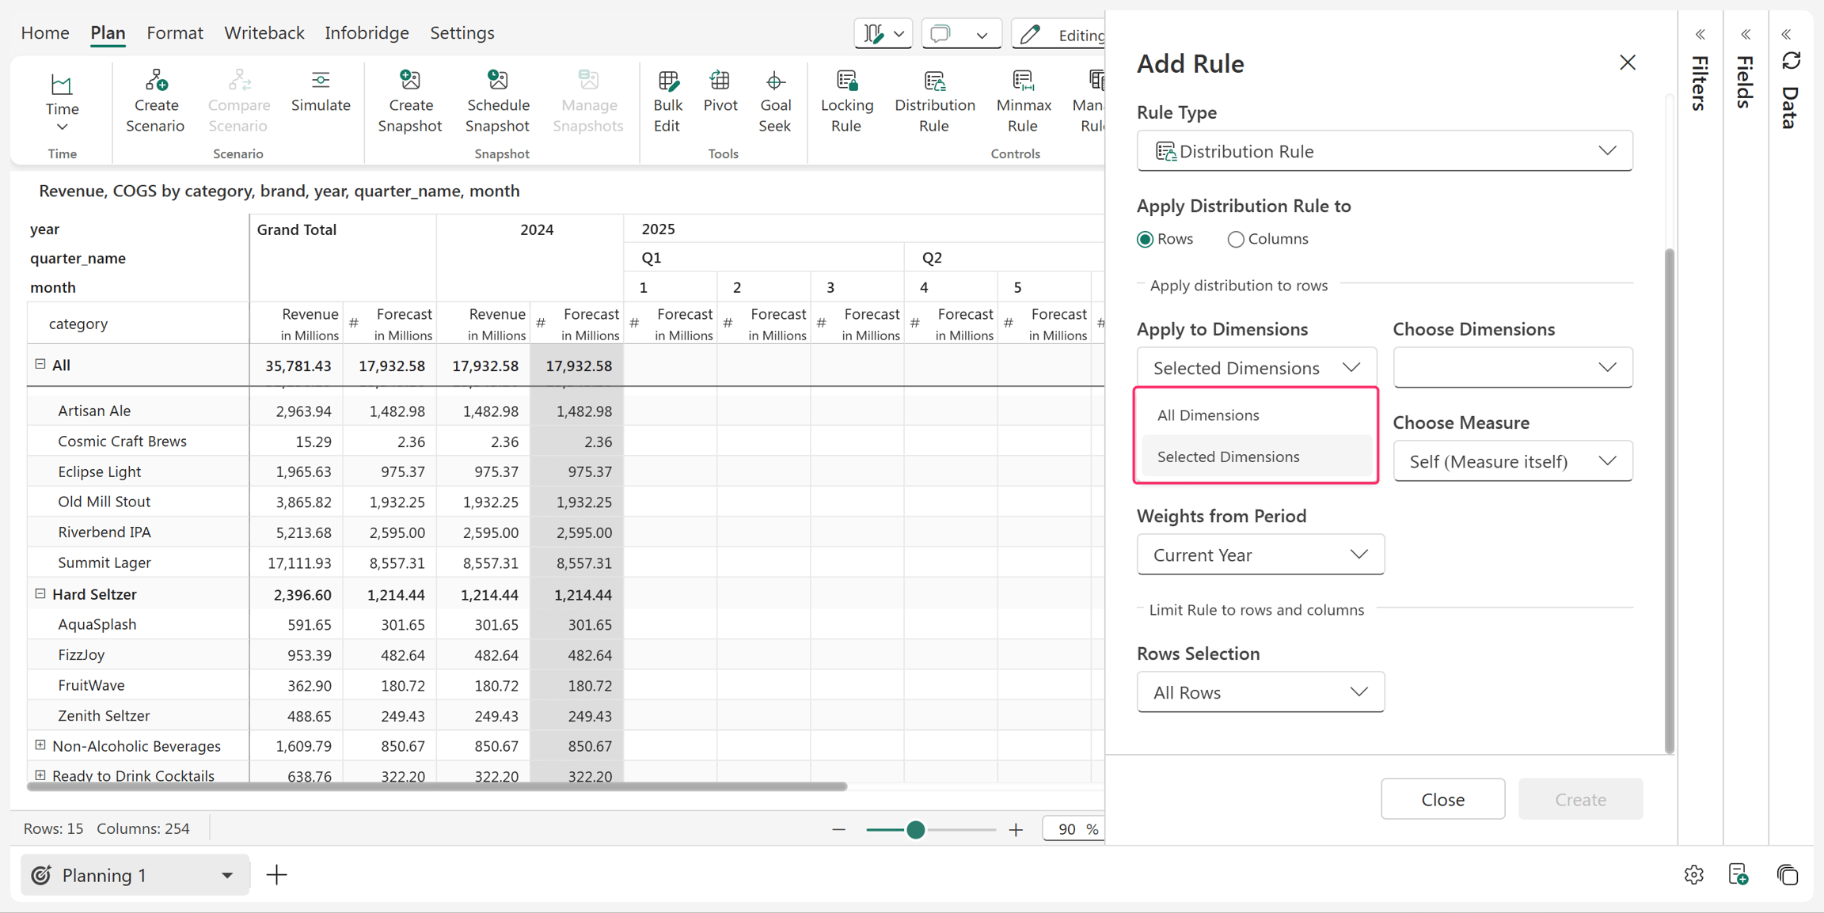
Task: Open the Weights from Period dropdown
Action: click(x=1260, y=555)
